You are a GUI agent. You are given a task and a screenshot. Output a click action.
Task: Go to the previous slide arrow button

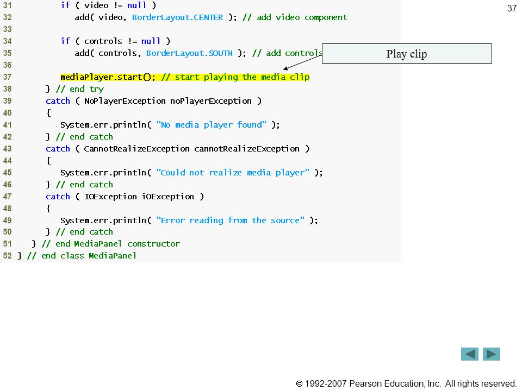[469, 354]
